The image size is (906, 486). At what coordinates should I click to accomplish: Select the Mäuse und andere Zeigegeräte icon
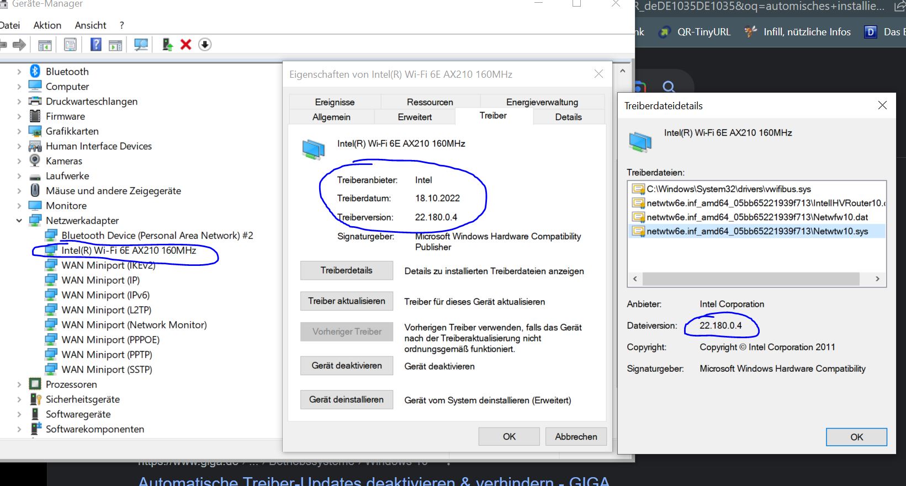35,190
